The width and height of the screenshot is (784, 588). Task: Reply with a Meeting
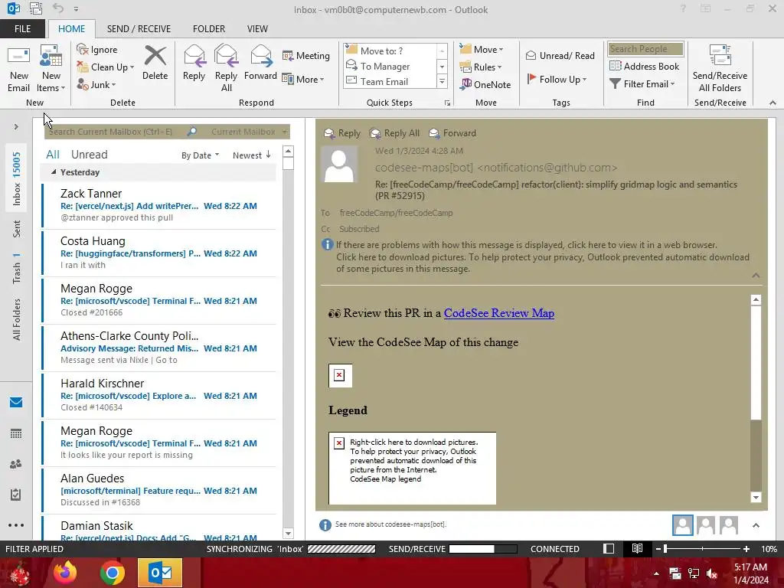306,55
